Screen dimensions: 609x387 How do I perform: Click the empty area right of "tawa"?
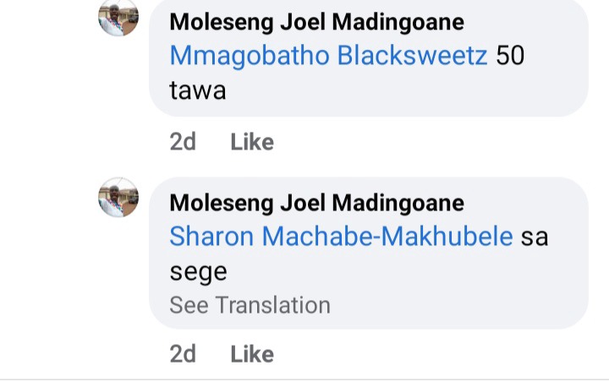(x=381, y=90)
